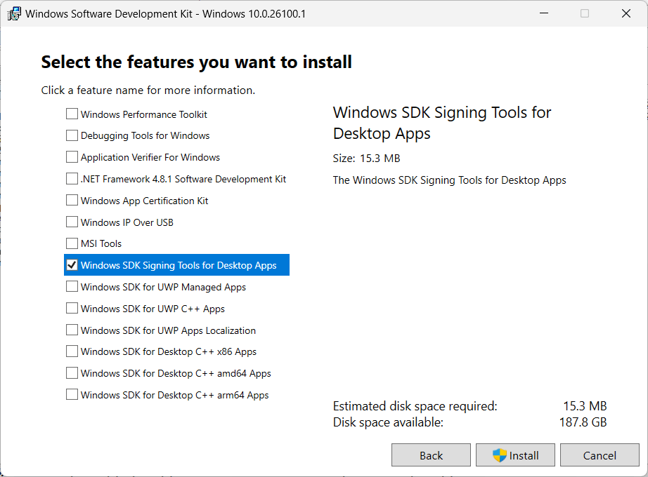This screenshot has width=648, height=477.
Task: Go to previous step with Back button
Action: pyautogui.click(x=431, y=455)
